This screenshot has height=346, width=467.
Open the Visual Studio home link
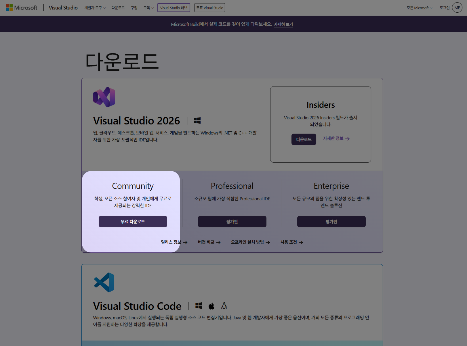tap(63, 8)
